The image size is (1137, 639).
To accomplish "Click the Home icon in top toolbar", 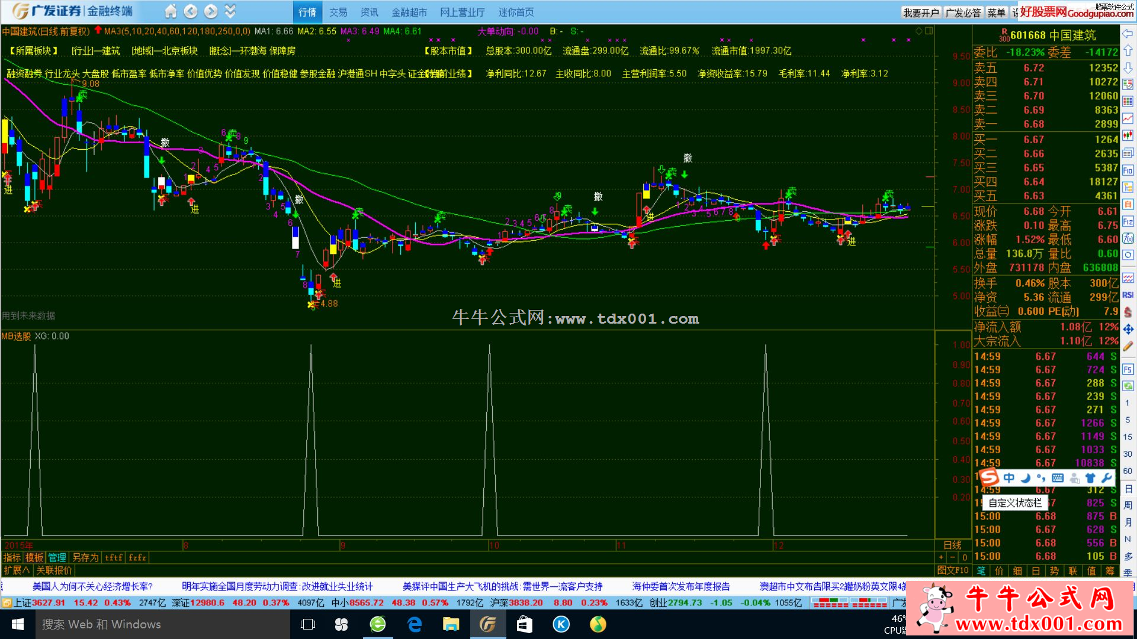I will pos(171,11).
